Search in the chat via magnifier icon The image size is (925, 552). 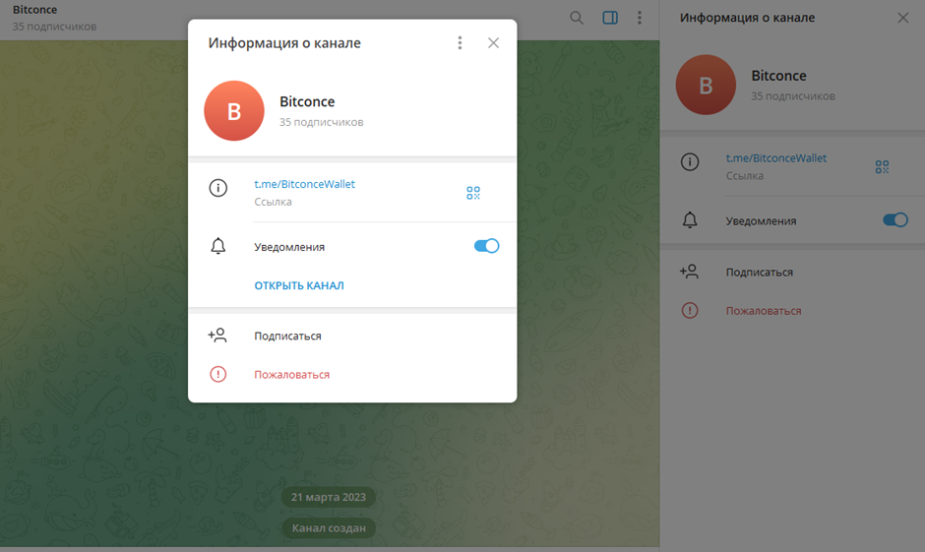[x=577, y=18]
